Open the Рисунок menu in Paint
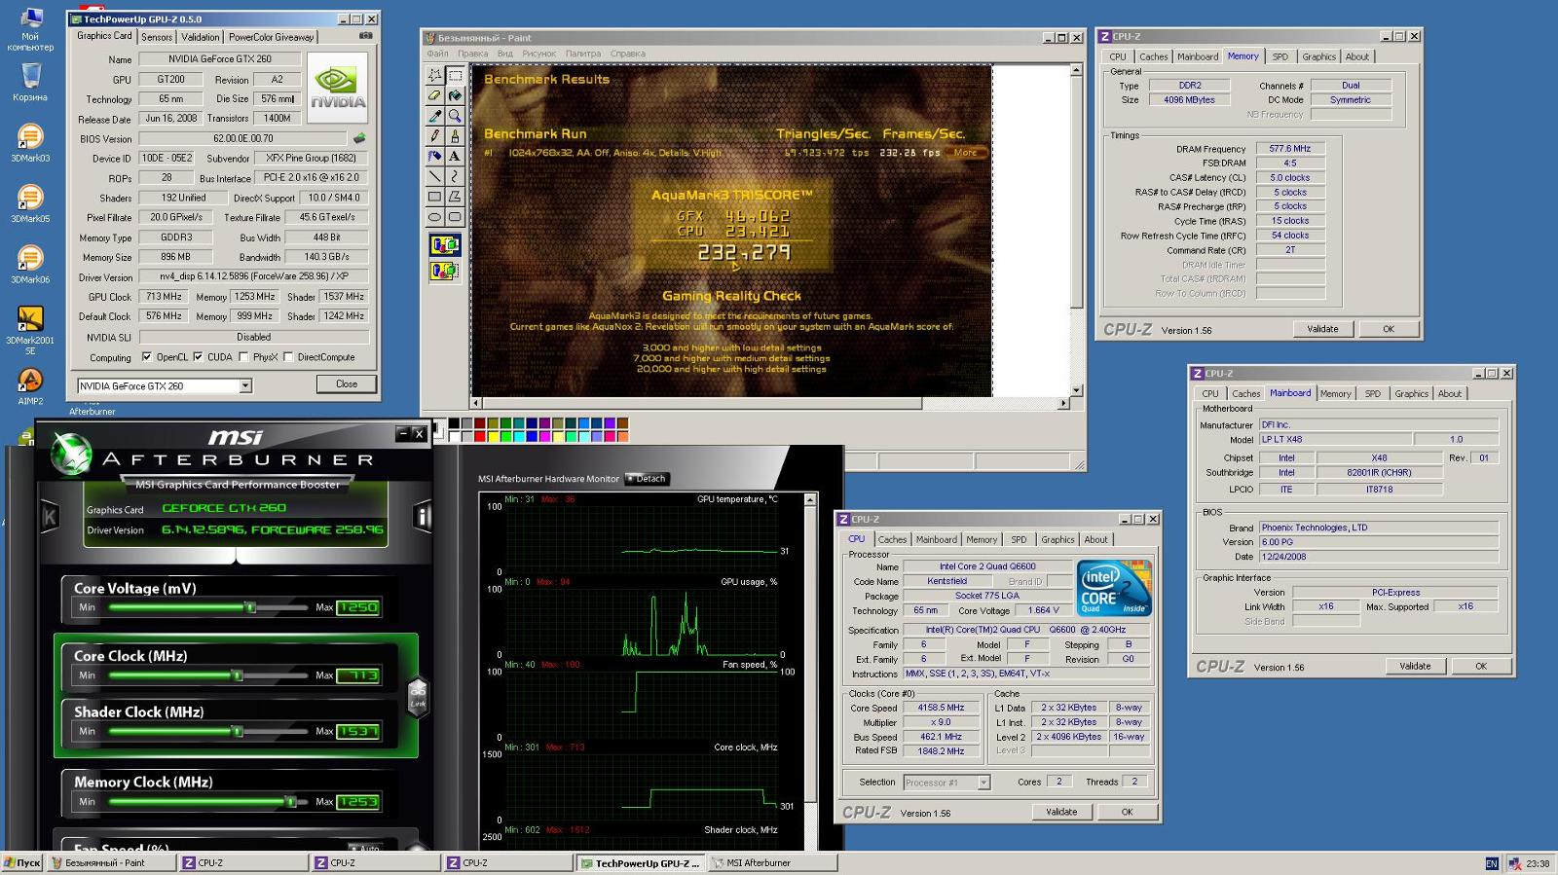Image resolution: width=1558 pixels, height=875 pixels. (538, 54)
